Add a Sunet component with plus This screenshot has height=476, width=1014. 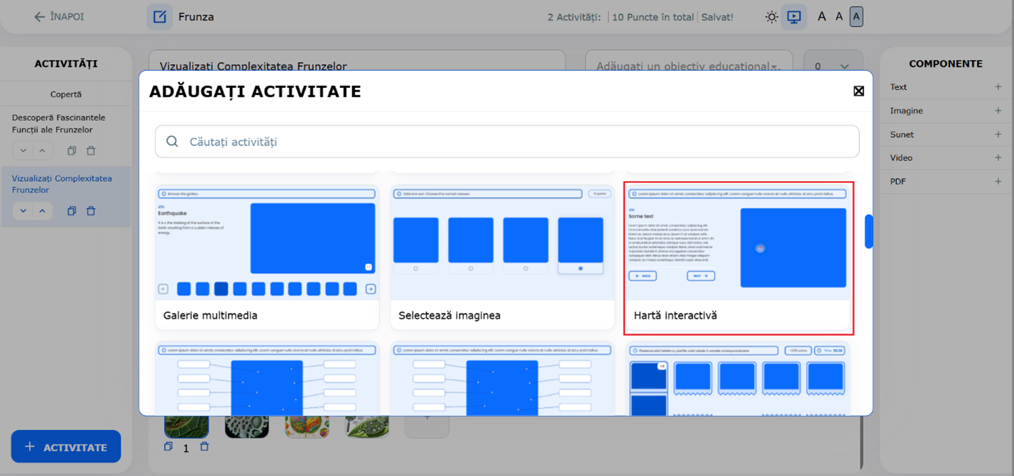[998, 134]
